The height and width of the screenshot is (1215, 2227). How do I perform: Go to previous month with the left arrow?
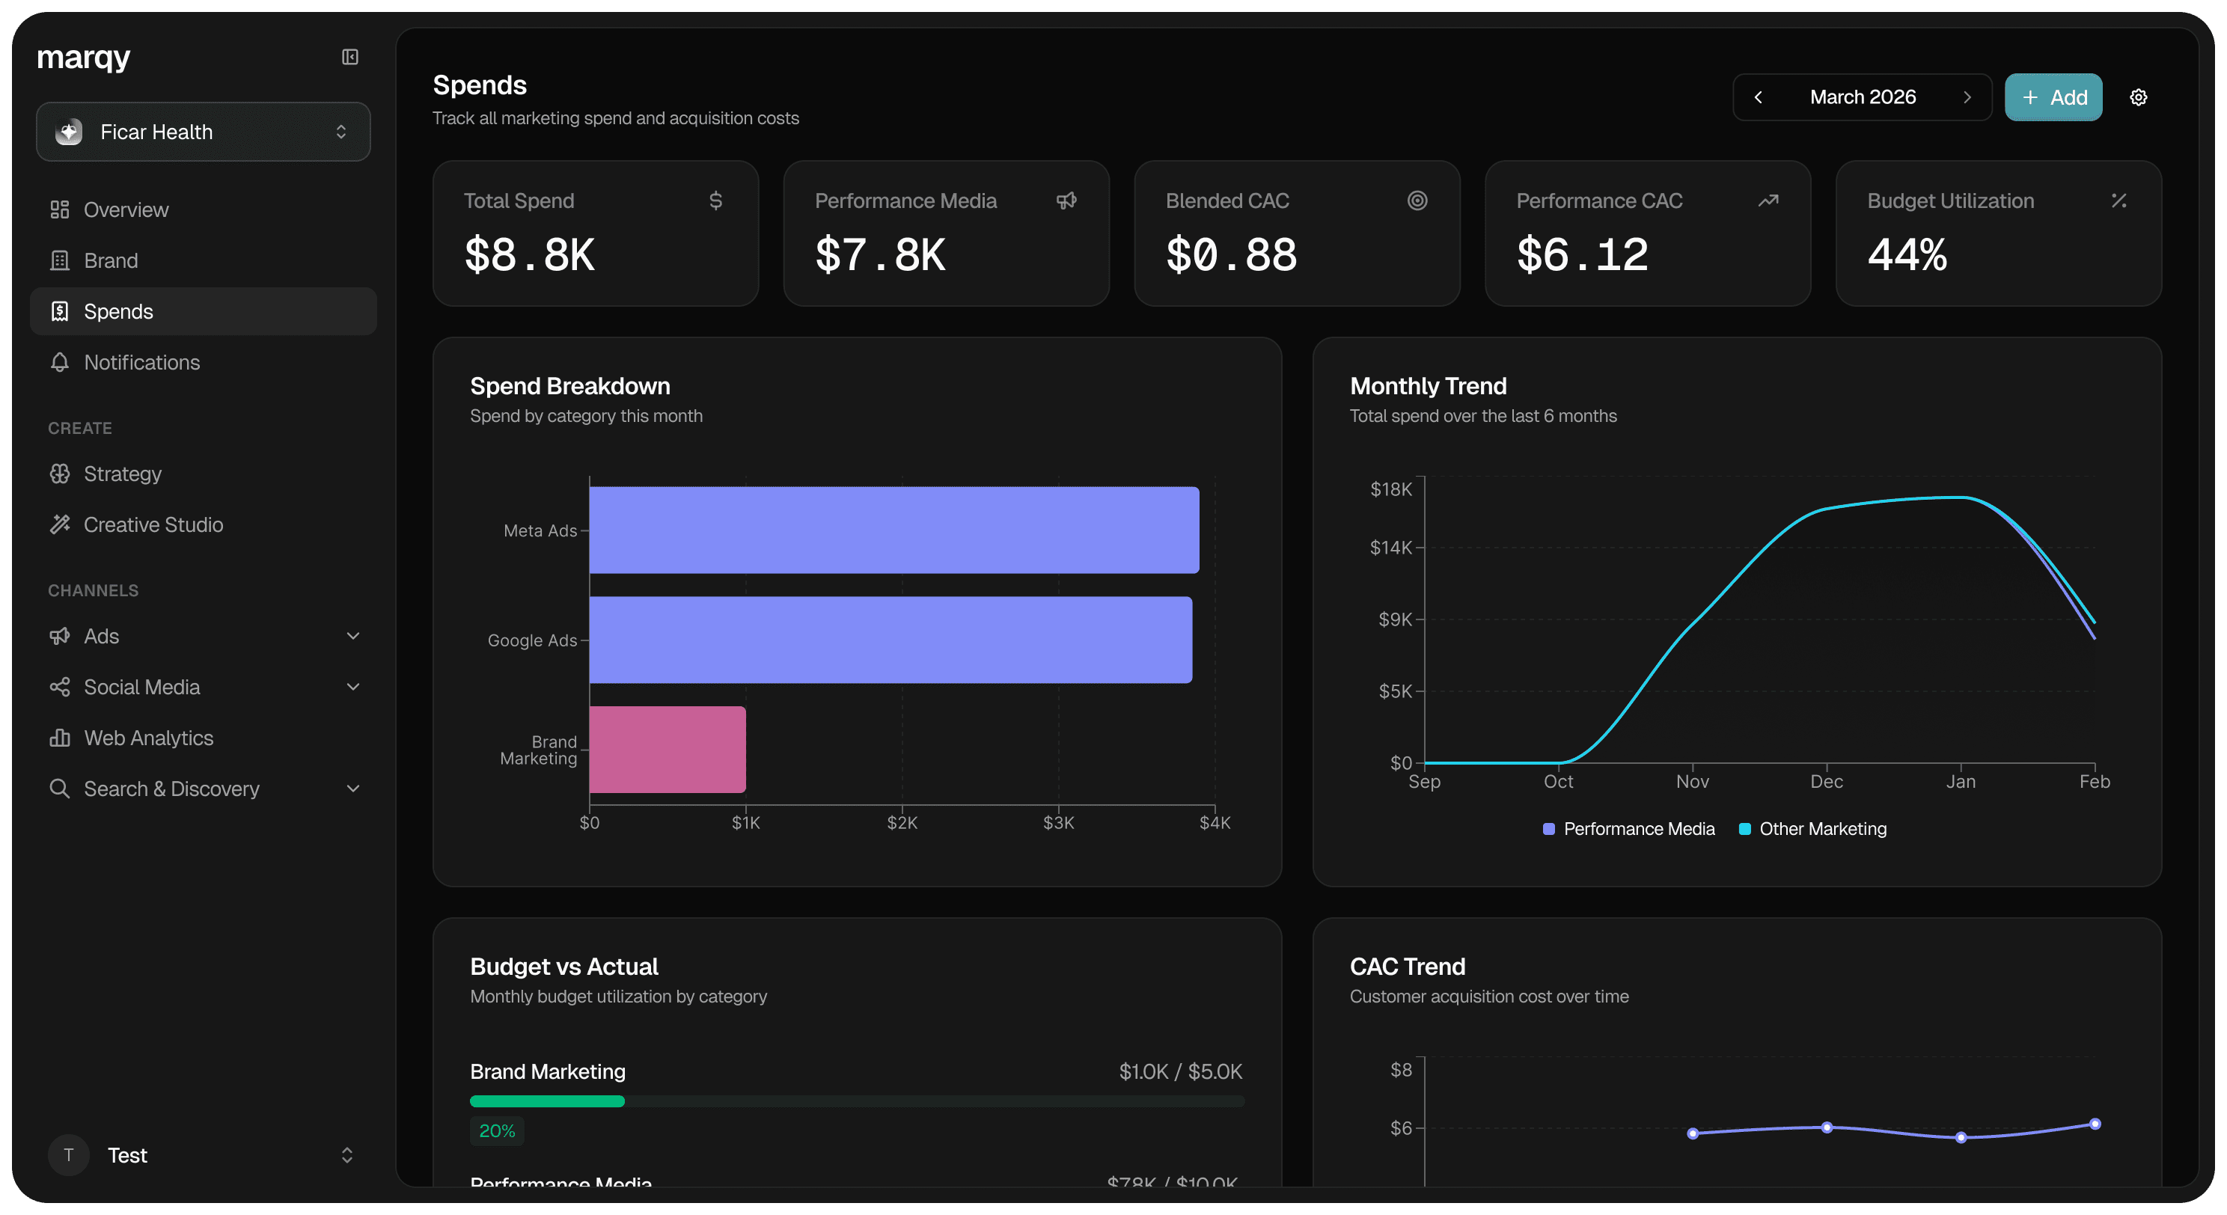tap(1759, 97)
